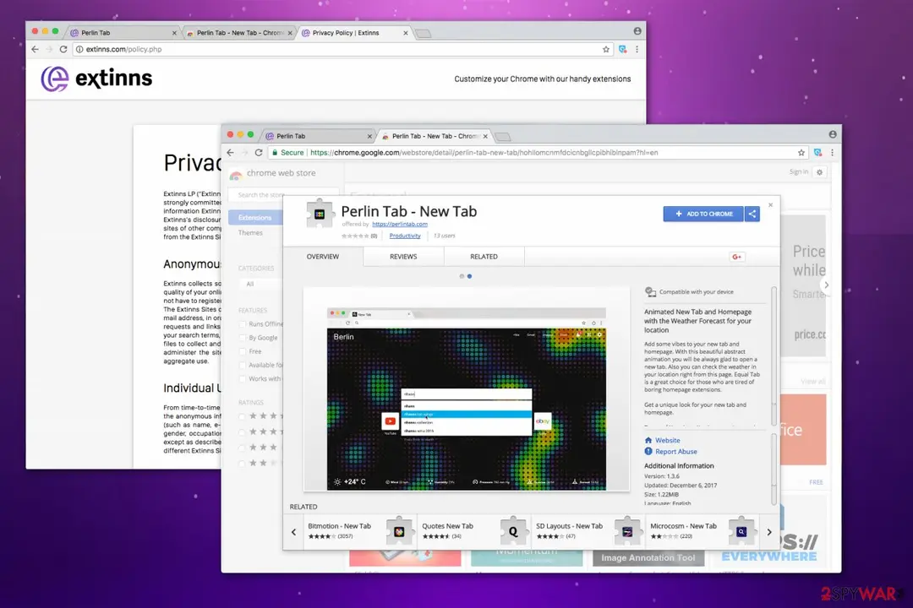This screenshot has width=913, height=608.
Task: Click Perlin Tab screenshot preview
Action: [467, 389]
